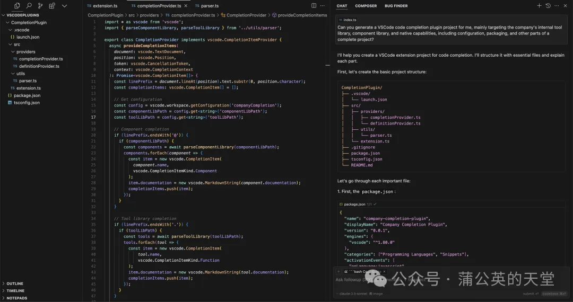Open the Search view icon
Viewport: 573px width, 302px height.
[x=29, y=5]
